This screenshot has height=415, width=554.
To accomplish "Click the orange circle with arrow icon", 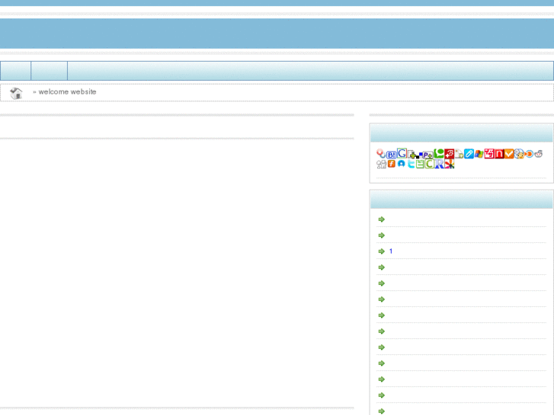I will pyautogui.click(x=529, y=154).
